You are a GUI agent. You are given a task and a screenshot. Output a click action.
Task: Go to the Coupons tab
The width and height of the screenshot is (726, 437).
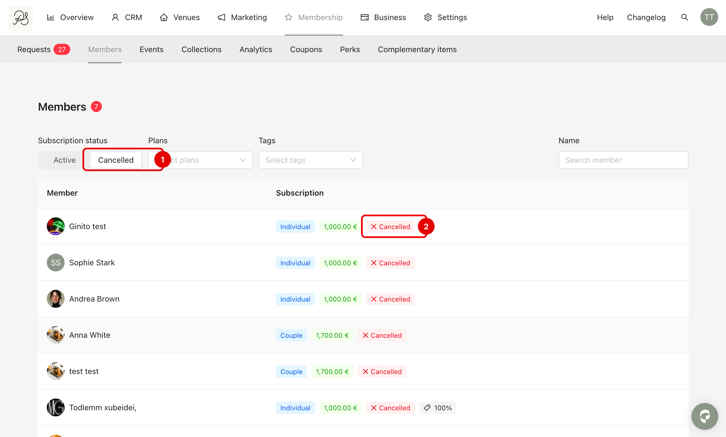click(306, 50)
